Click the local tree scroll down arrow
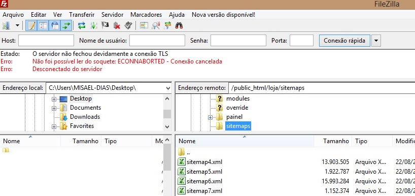415x196 pixels. click(167, 127)
